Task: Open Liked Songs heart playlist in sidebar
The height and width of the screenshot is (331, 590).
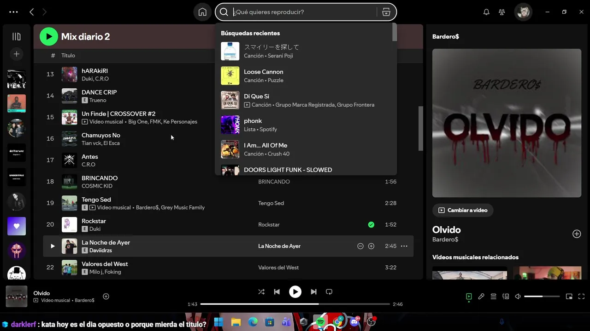Action: [17, 226]
